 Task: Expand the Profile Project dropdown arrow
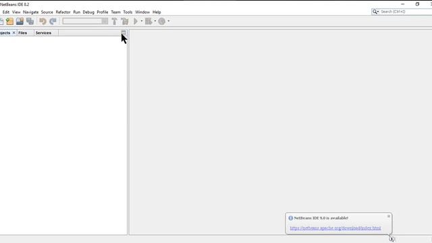click(169, 21)
